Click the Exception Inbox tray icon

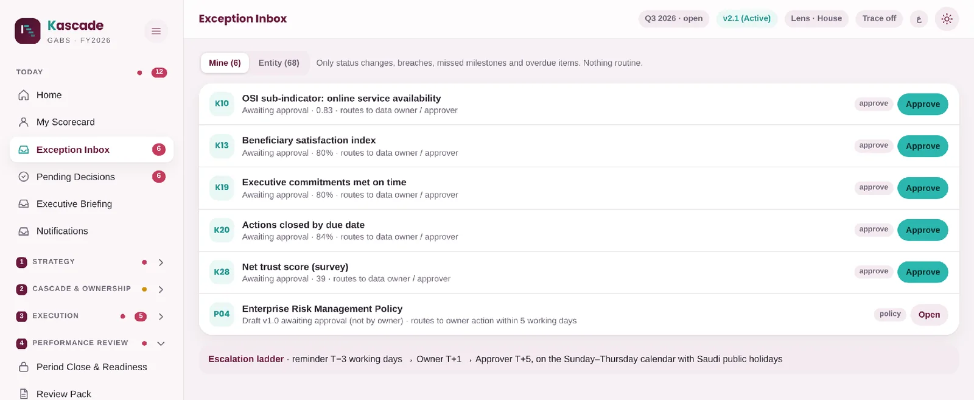(24, 150)
